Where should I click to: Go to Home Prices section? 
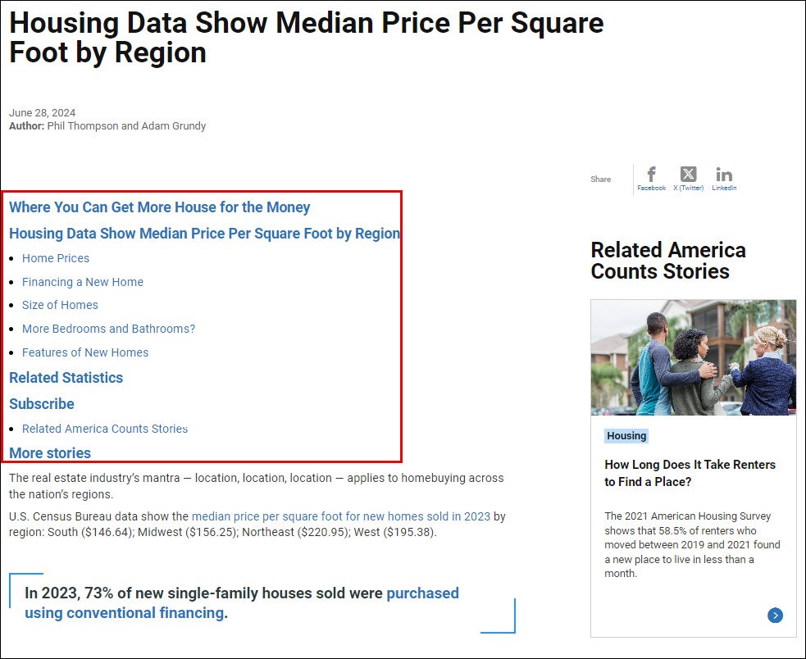56,258
